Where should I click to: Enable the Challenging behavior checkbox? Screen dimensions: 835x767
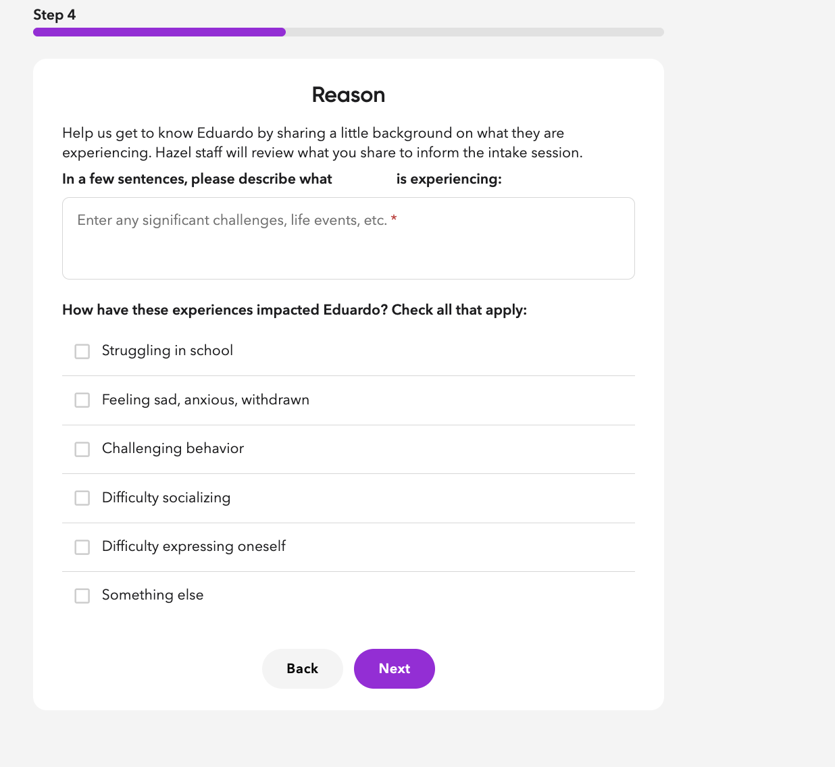pyautogui.click(x=82, y=450)
